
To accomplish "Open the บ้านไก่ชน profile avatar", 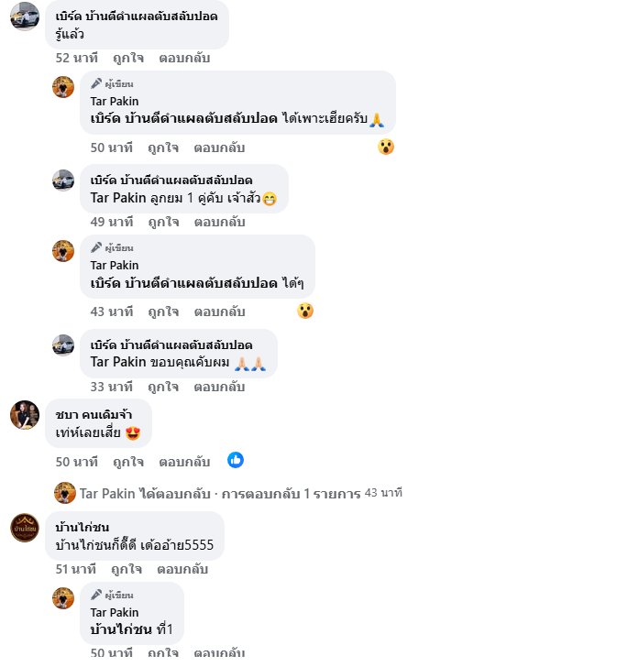I will click(25, 528).
